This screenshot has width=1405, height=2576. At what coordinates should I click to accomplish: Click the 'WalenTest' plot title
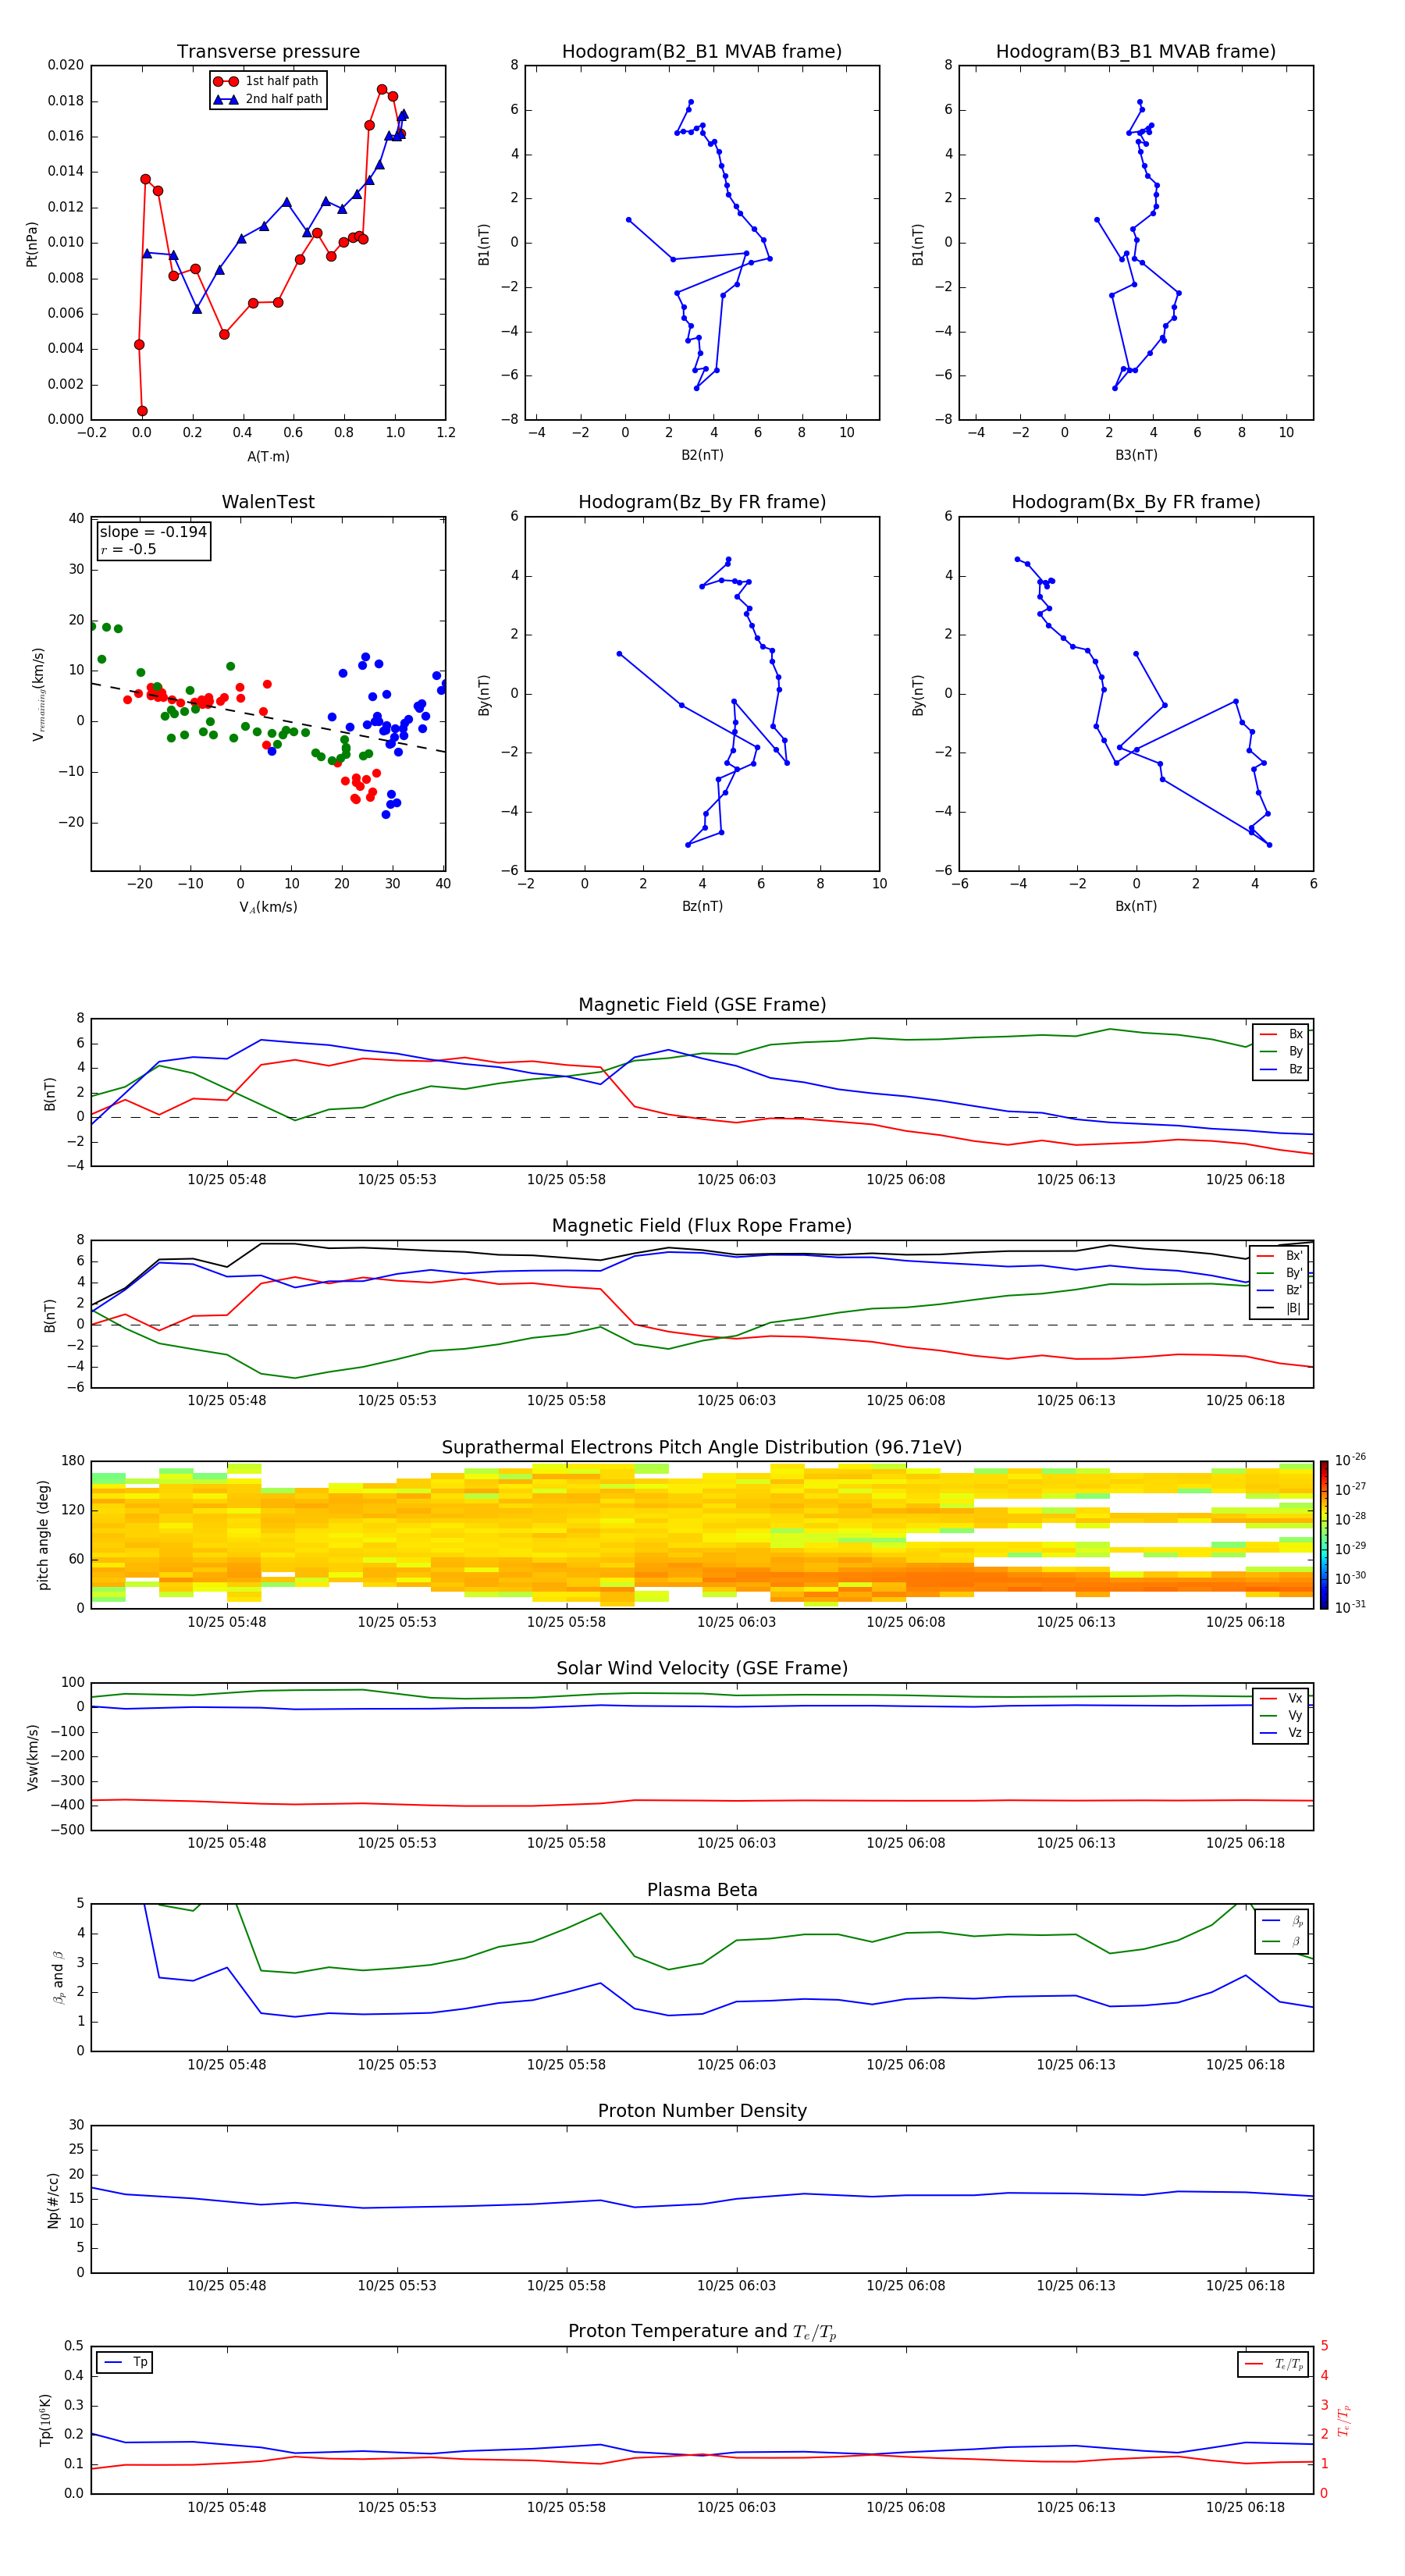tap(268, 502)
